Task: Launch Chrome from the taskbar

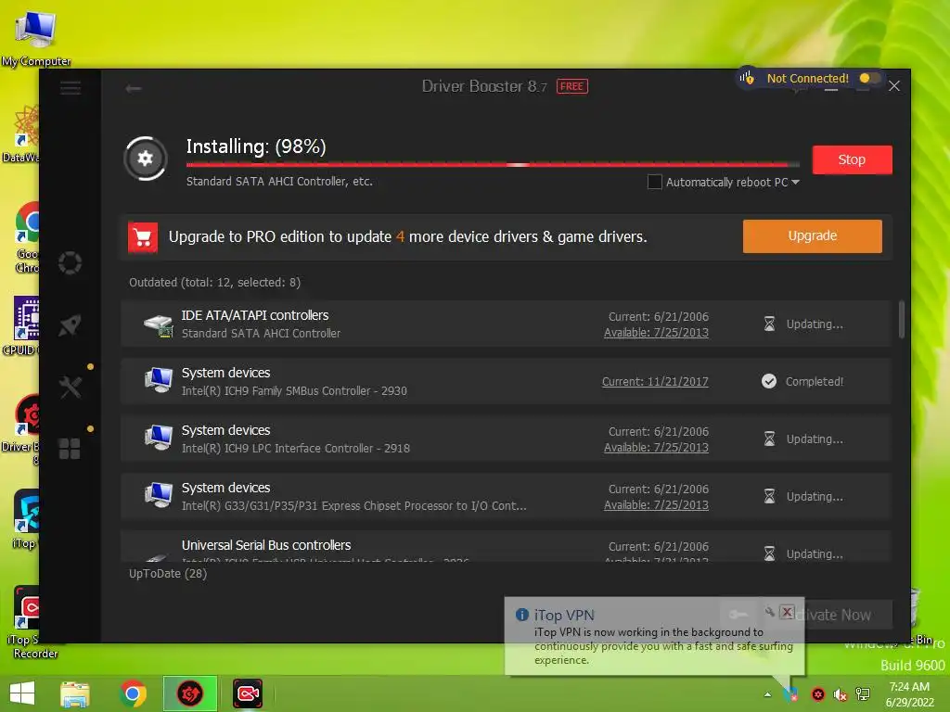Action: (x=134, y=693)
